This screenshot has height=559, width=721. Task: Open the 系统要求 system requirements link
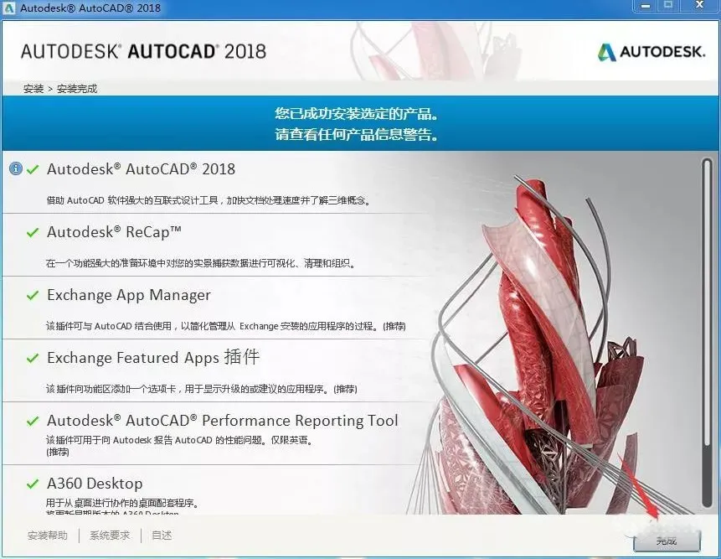110,536
